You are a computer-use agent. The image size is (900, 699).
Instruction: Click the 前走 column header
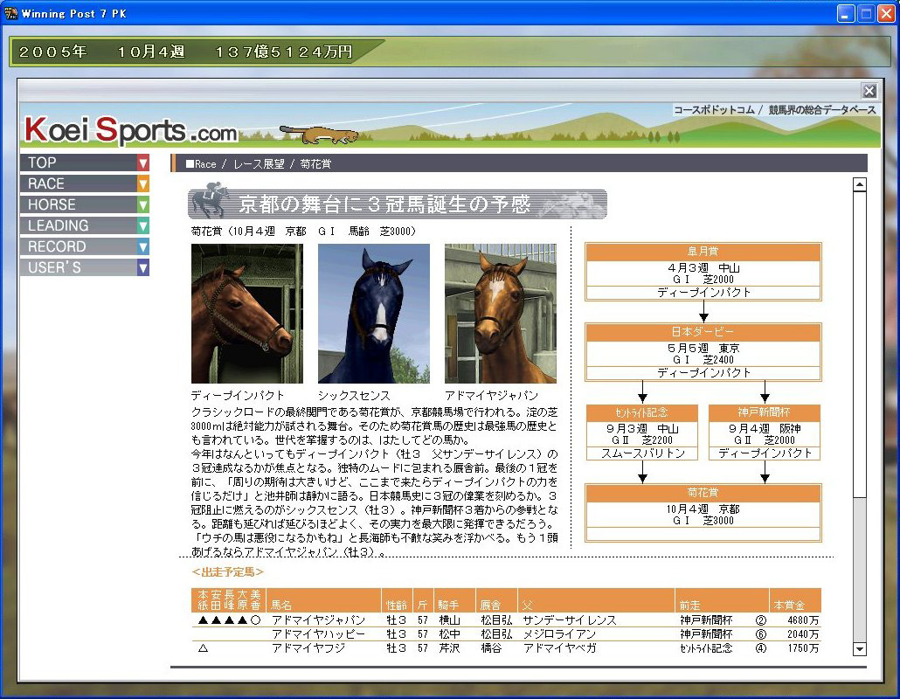point(722,600)
